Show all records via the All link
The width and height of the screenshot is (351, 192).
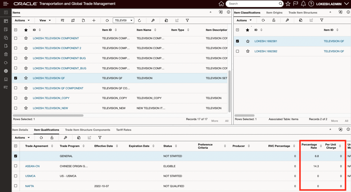pos(227,121)
